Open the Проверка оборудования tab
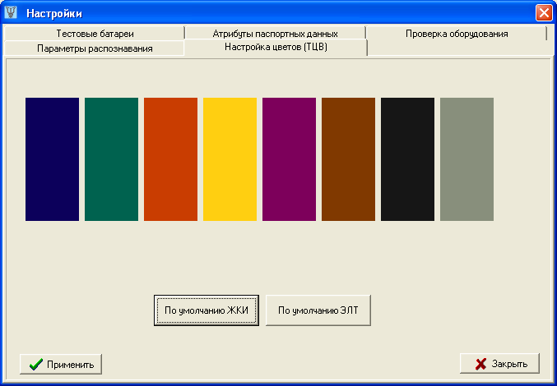557x386 pixels. point(457,34)
